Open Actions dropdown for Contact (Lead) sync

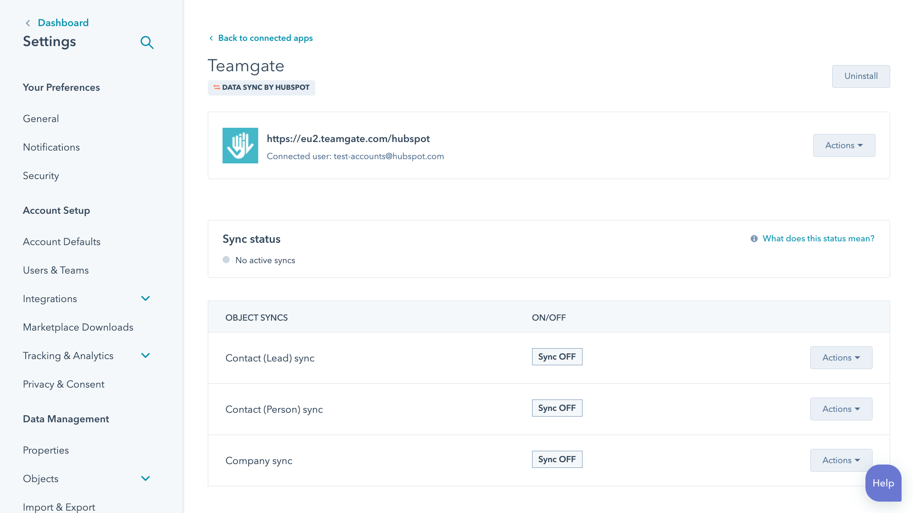click(x=841, y=358)
